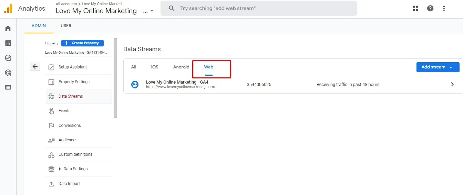Open the three-dot more options menu

coord(444,9)
